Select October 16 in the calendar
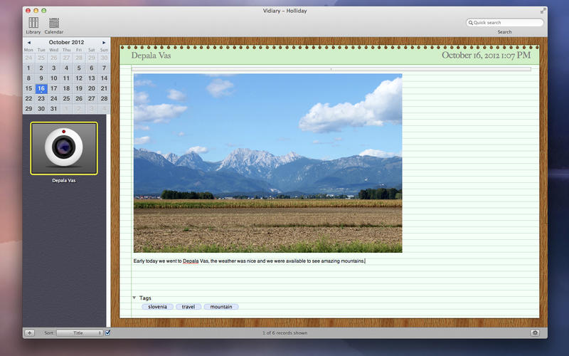 (41, 88)
